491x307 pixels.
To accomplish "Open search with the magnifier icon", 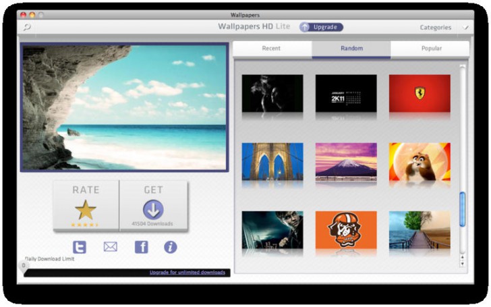I will 27,27.
